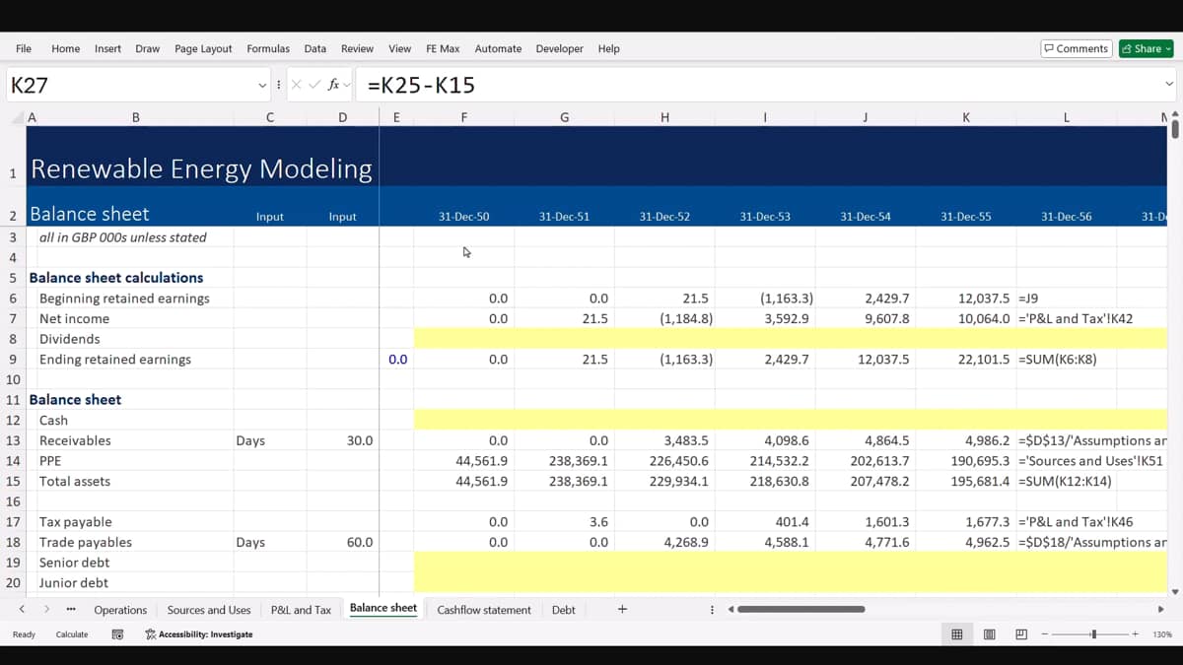Switch to the Operations sheet tab
1183x665 pixels.
(x=120, y=610)
